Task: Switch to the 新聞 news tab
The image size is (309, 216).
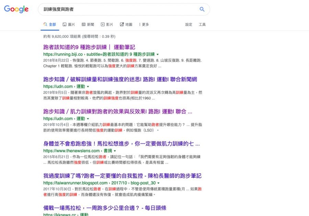Action: point(88,24)
